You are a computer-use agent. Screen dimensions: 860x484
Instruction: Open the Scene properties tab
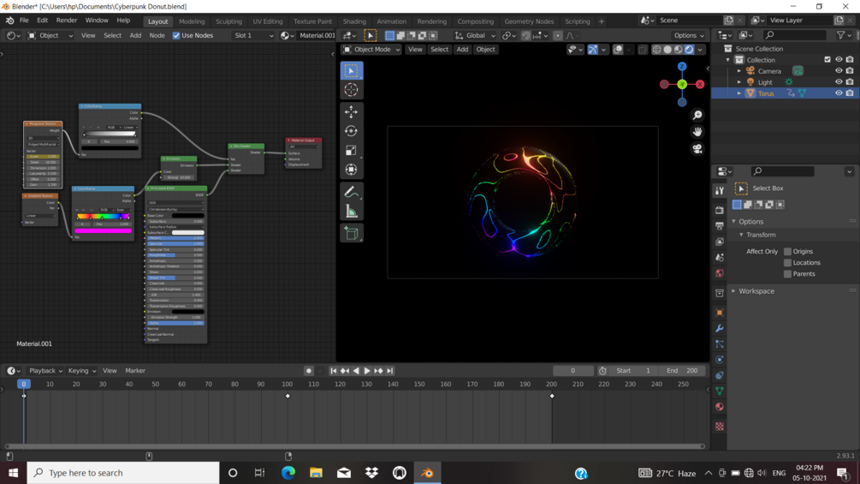720,257
